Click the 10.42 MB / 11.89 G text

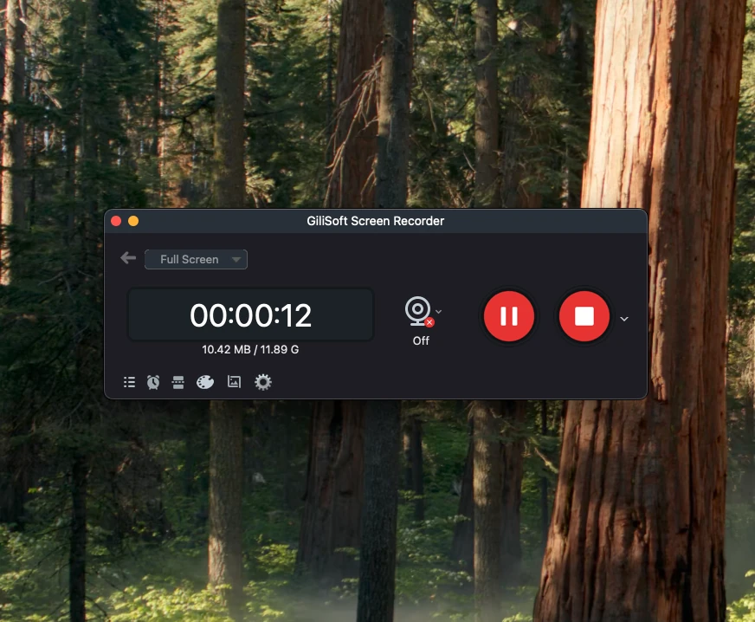click(250, 349)
